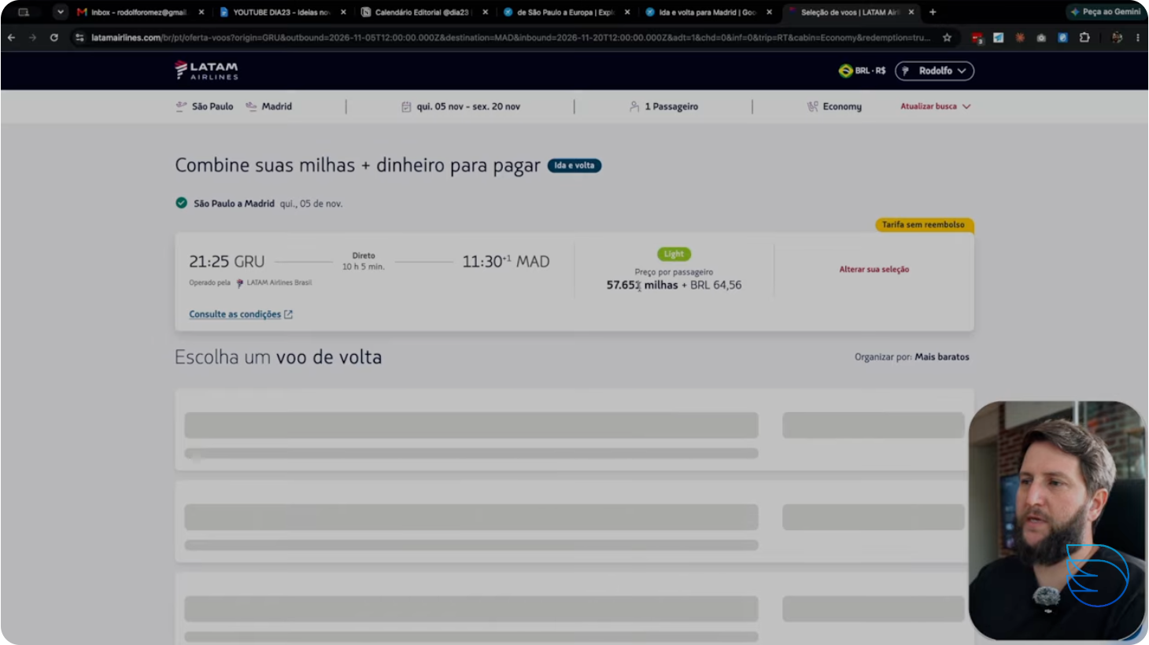
Task: Close the Gmail Inbox tab
Action: coord(201,12)
